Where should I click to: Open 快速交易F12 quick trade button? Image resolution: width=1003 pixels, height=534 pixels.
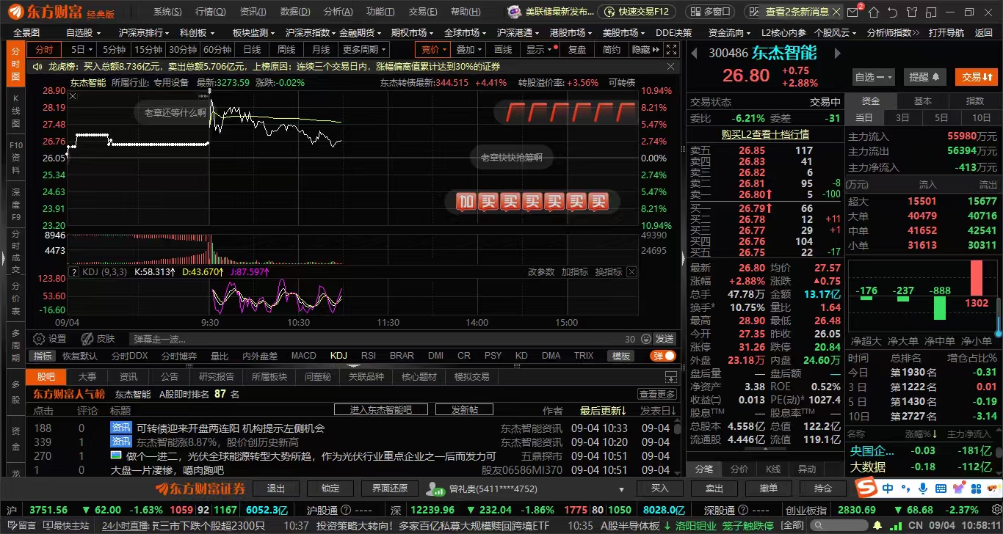[x=637, y=12]
